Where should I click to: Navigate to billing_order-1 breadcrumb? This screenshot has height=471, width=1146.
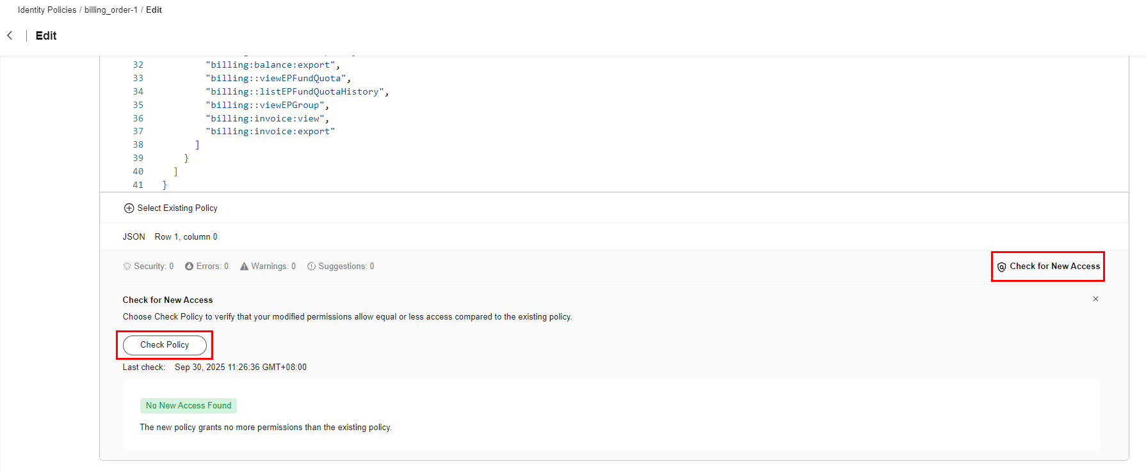point(111,10)
